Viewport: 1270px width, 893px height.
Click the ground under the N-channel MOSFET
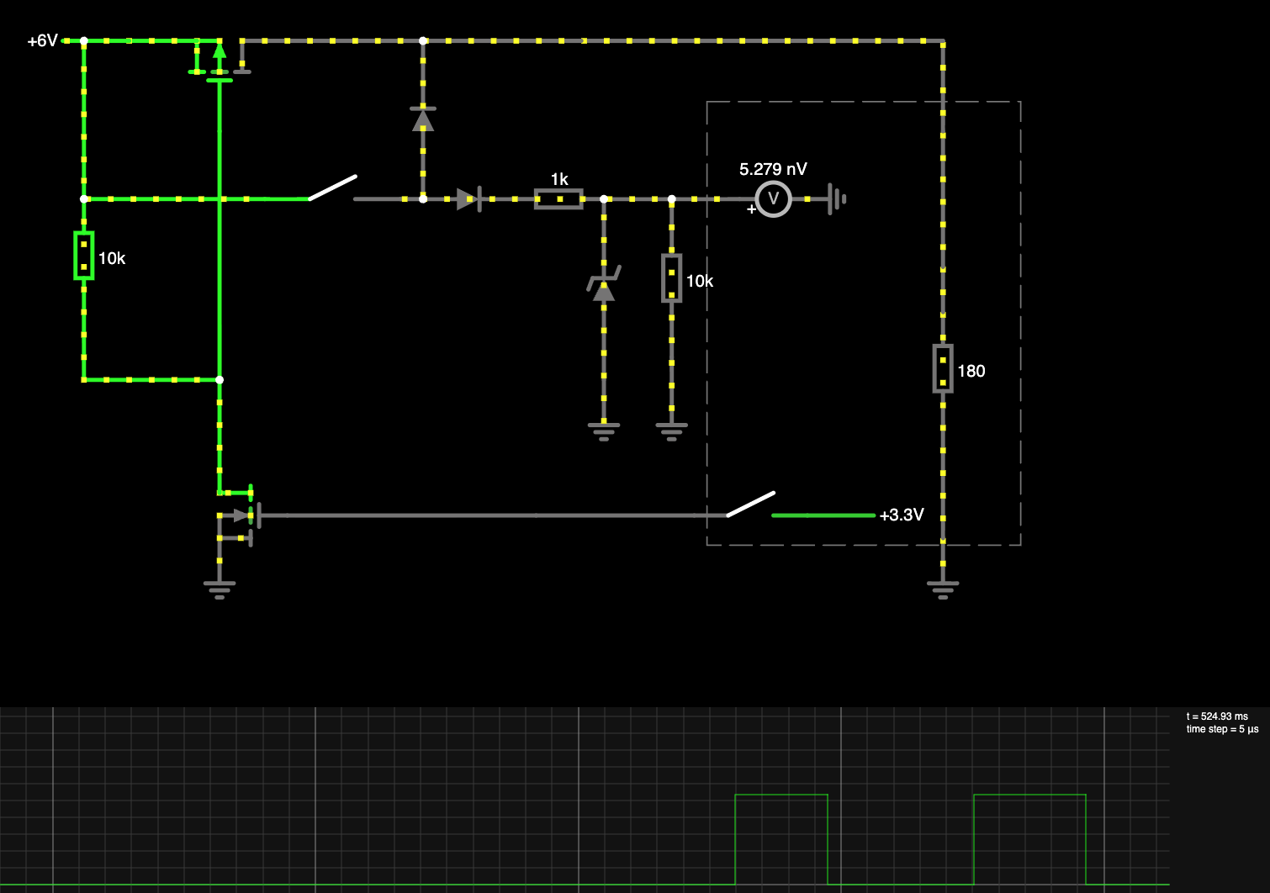220,588
